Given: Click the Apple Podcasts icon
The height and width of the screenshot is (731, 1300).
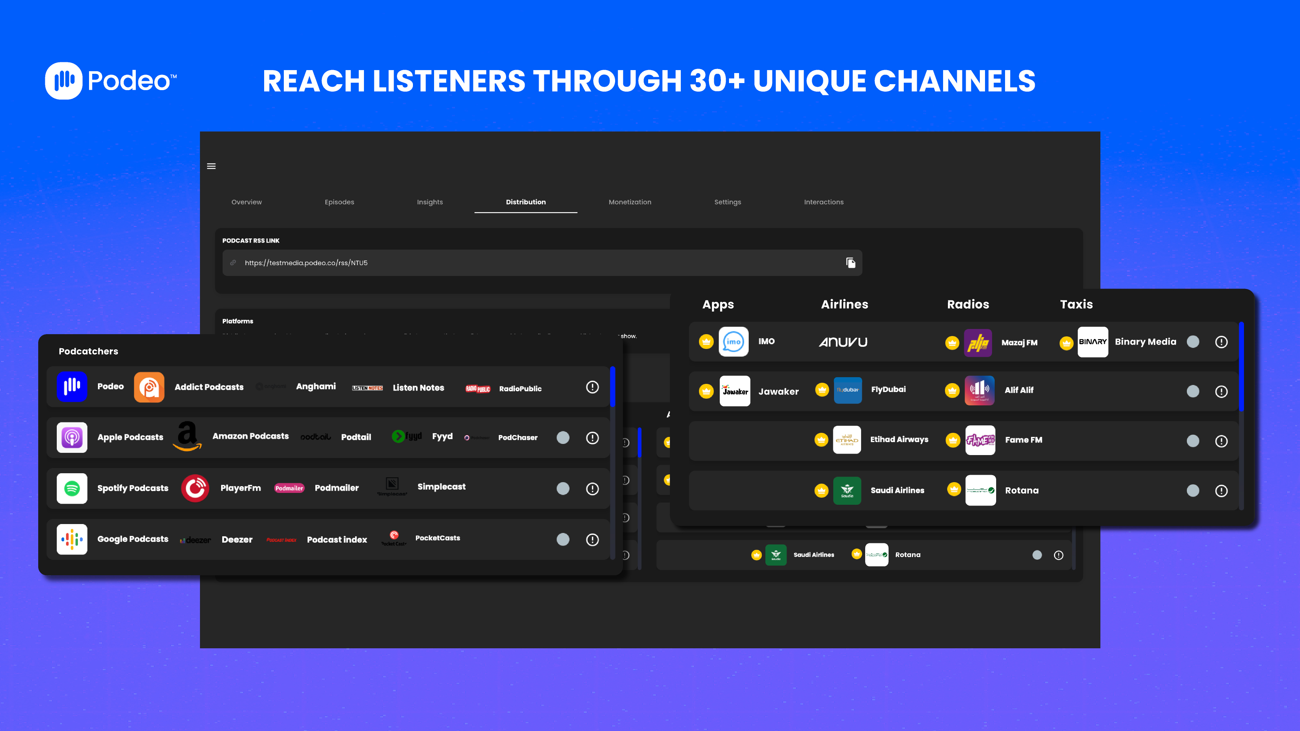Looking at the screenshot, I should coord(72,437).
